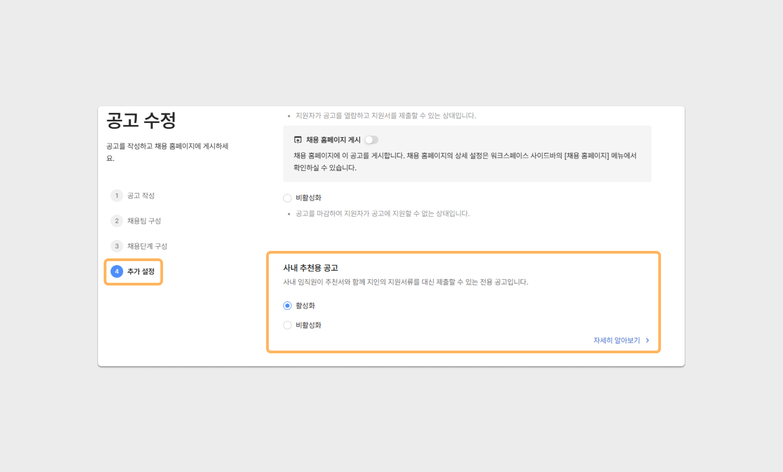The image size is (783, 472).
Task: Select 활성화 radio for 사내 추천용 공고
Action: pos(287,306)
